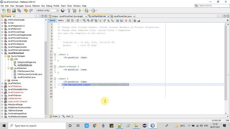Select FXMLDocumentController.java in project tree
The height and width of the screenshot is (129, 230).
(29, 74)
